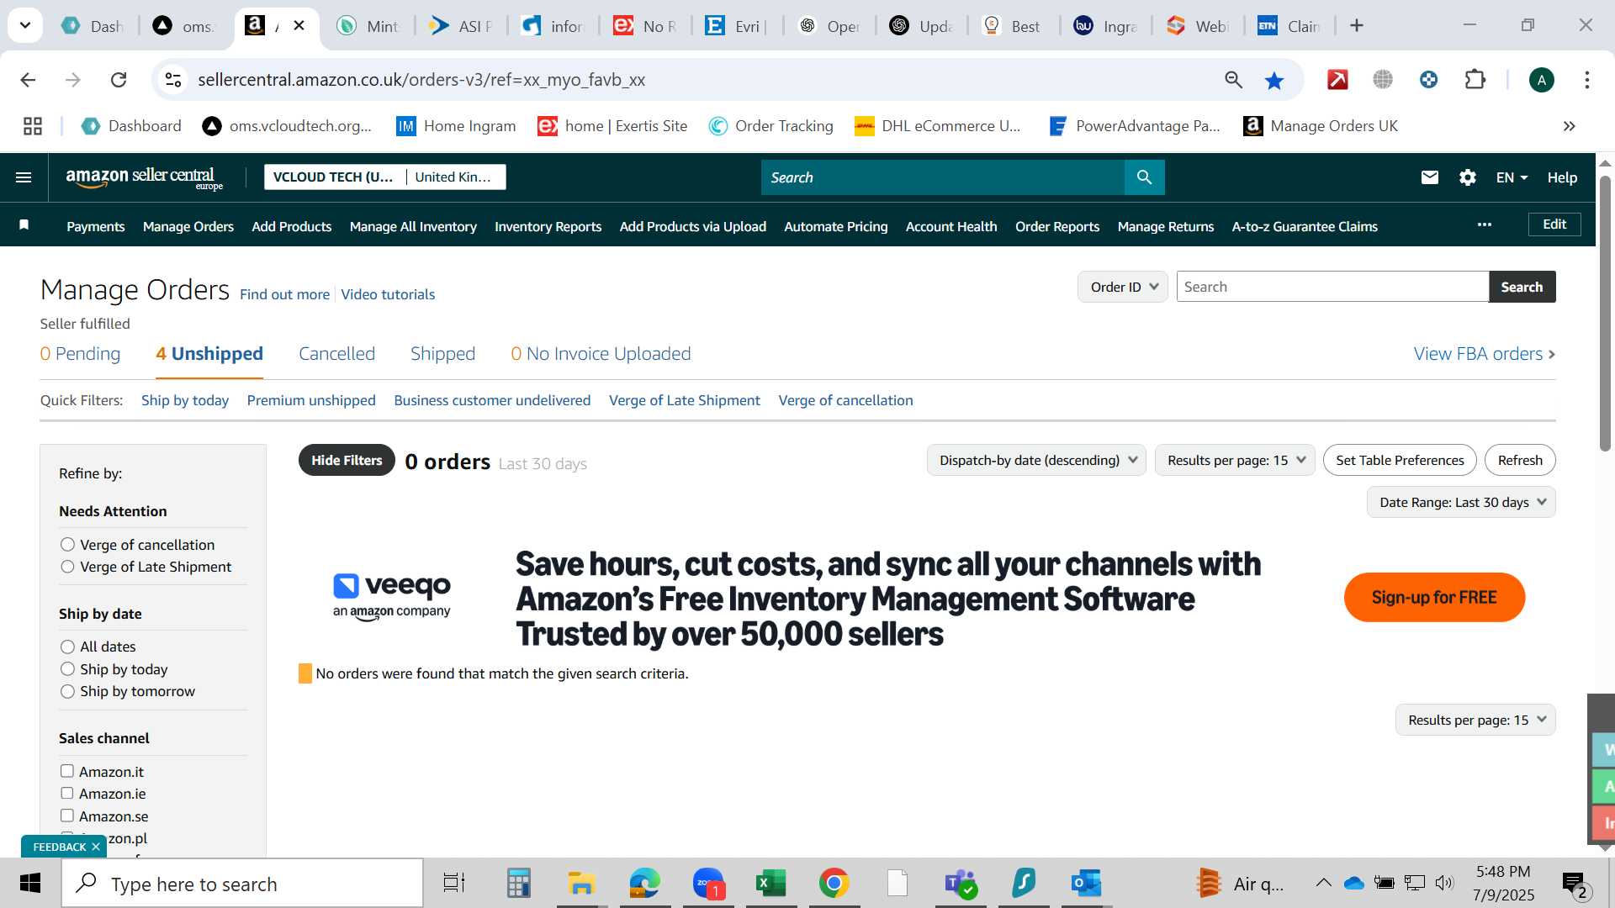Screen dimensions: 1615x908
Task: Click the order search input field
Action: 1332,287
